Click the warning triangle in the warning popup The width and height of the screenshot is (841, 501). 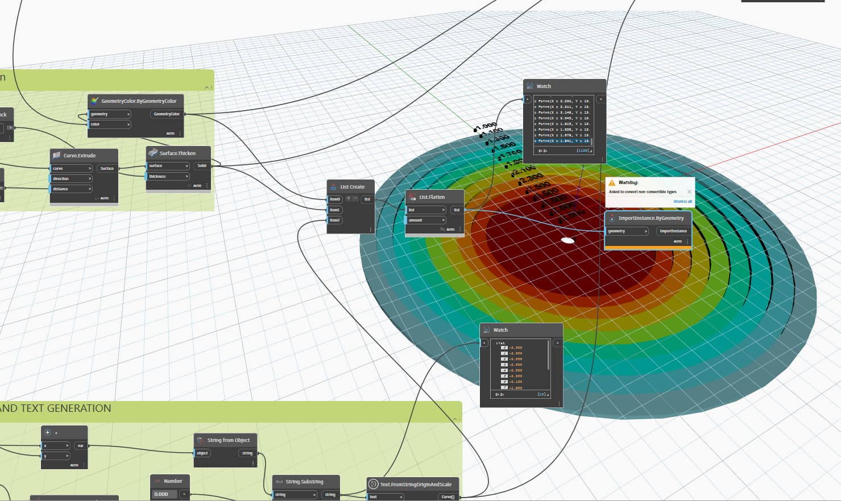(x=613, y=182)
